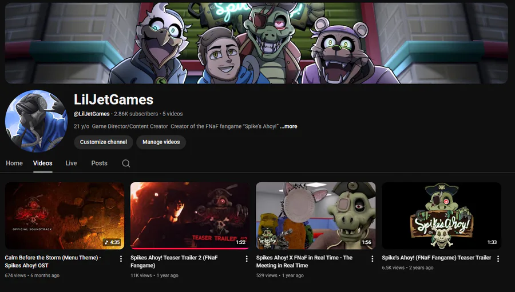Open options menu for Calm Before the Storm video
515x292 pixels.
tap(121, 259)
